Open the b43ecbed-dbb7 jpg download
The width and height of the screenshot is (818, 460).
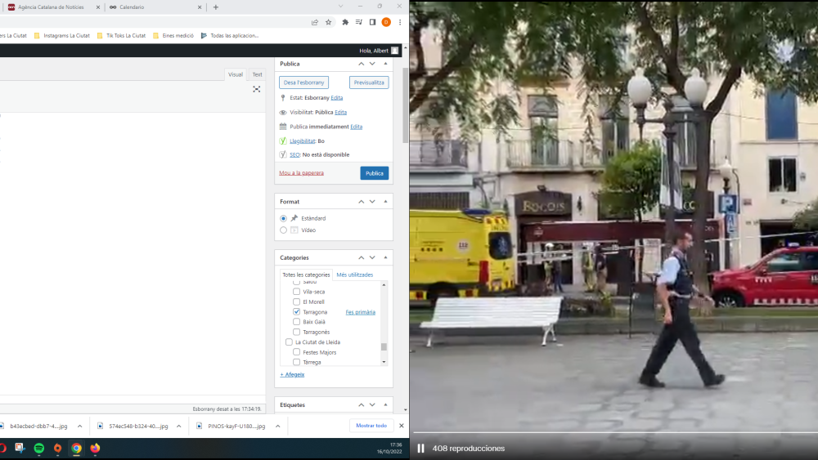[38, 427]
